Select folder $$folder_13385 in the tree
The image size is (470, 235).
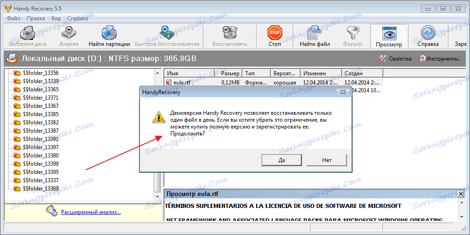pos(40,114)
